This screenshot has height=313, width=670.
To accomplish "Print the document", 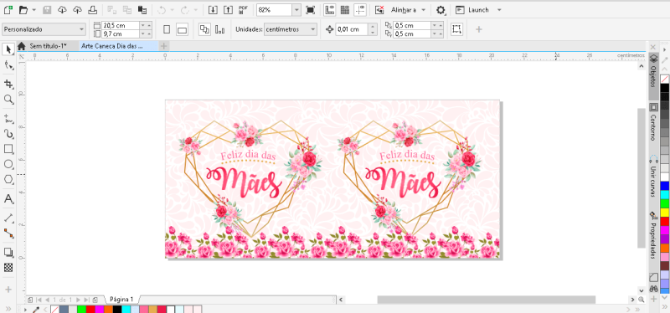I will pyautogui.click(x=93, y=9).
